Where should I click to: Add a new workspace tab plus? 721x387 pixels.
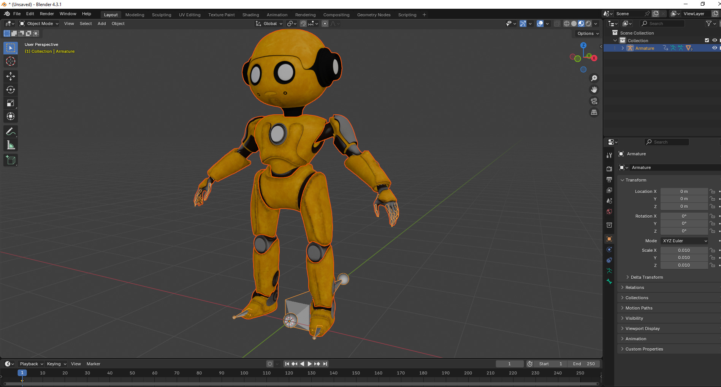(424, 15)
